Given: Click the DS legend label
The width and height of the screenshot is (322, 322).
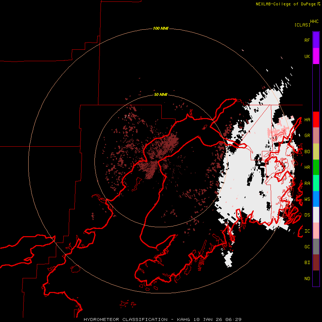Looking at the screenshot, I should [x=307, y=215].
